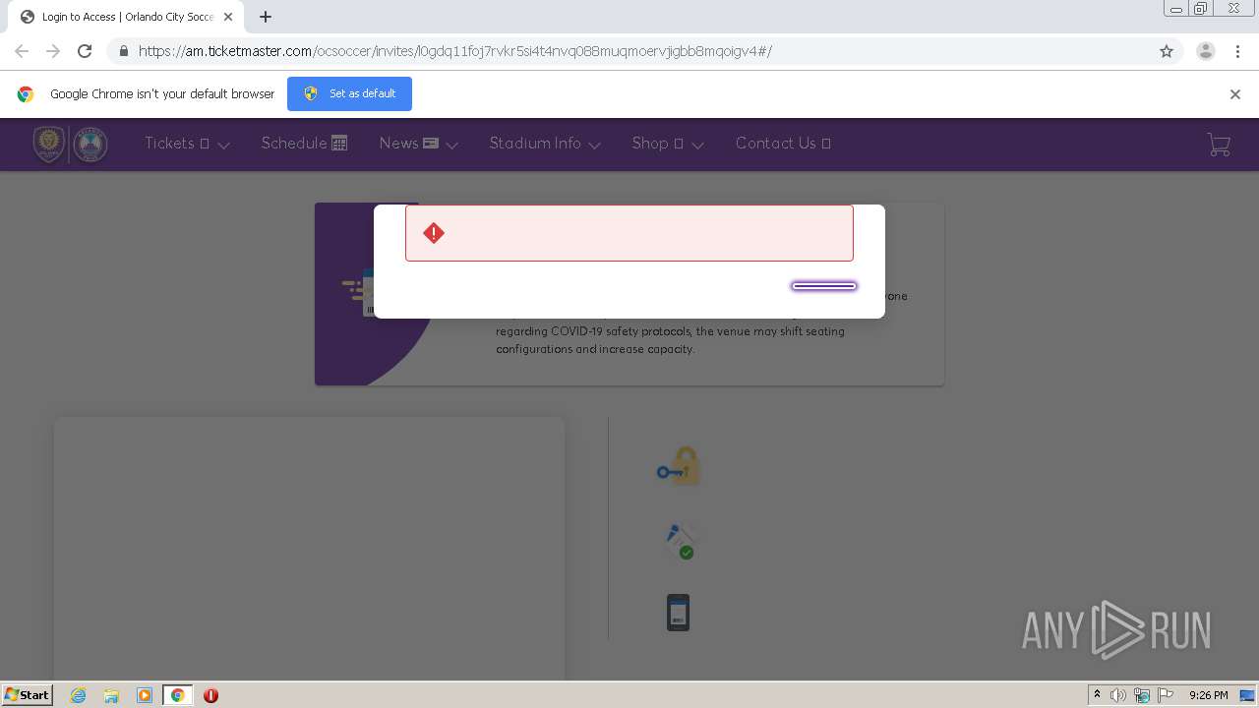The image size is (1259, 708).
Task: Click the Orlando City lion crest logo
Action: tap(49, 145)
